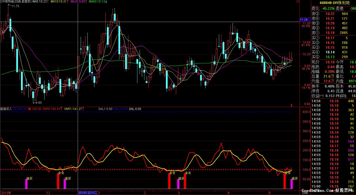The width and height of the screenshot is (356, 195).
Task: Click the up arrow after MA5:10.23
Action: pyautogui.click(x=48, y=1)
